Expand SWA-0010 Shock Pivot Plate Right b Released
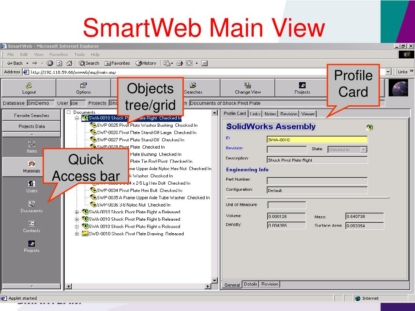The width and height of the screenshot is (415, 311). click(77, 219)
